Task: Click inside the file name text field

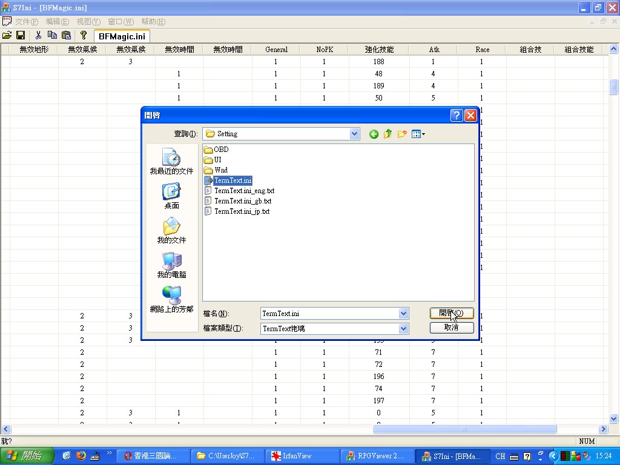Action: click(327, 314)
